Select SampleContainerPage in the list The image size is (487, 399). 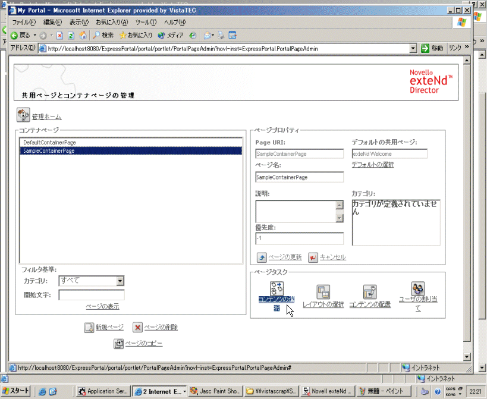click(131, 151)
